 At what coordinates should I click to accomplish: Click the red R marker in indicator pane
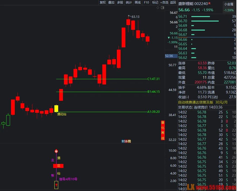[56, 151]
